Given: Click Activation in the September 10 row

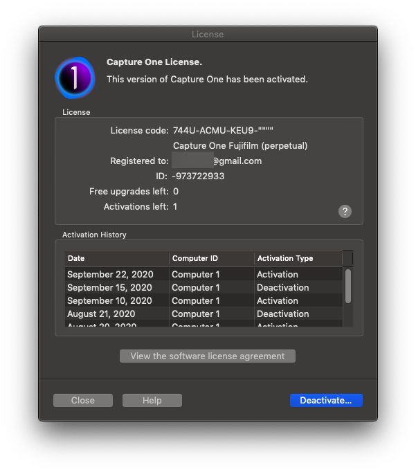Looking at the screenshot, I should coord(278,301).
